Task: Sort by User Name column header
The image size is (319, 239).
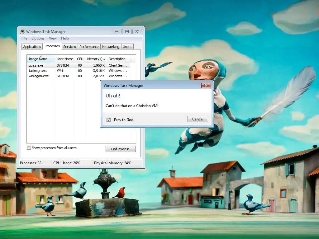Action: point(65,59)
